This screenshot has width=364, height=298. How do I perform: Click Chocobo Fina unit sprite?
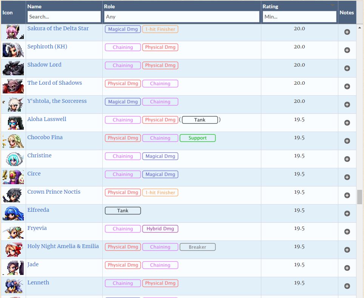pyautogui.click(x=13, y=140)
